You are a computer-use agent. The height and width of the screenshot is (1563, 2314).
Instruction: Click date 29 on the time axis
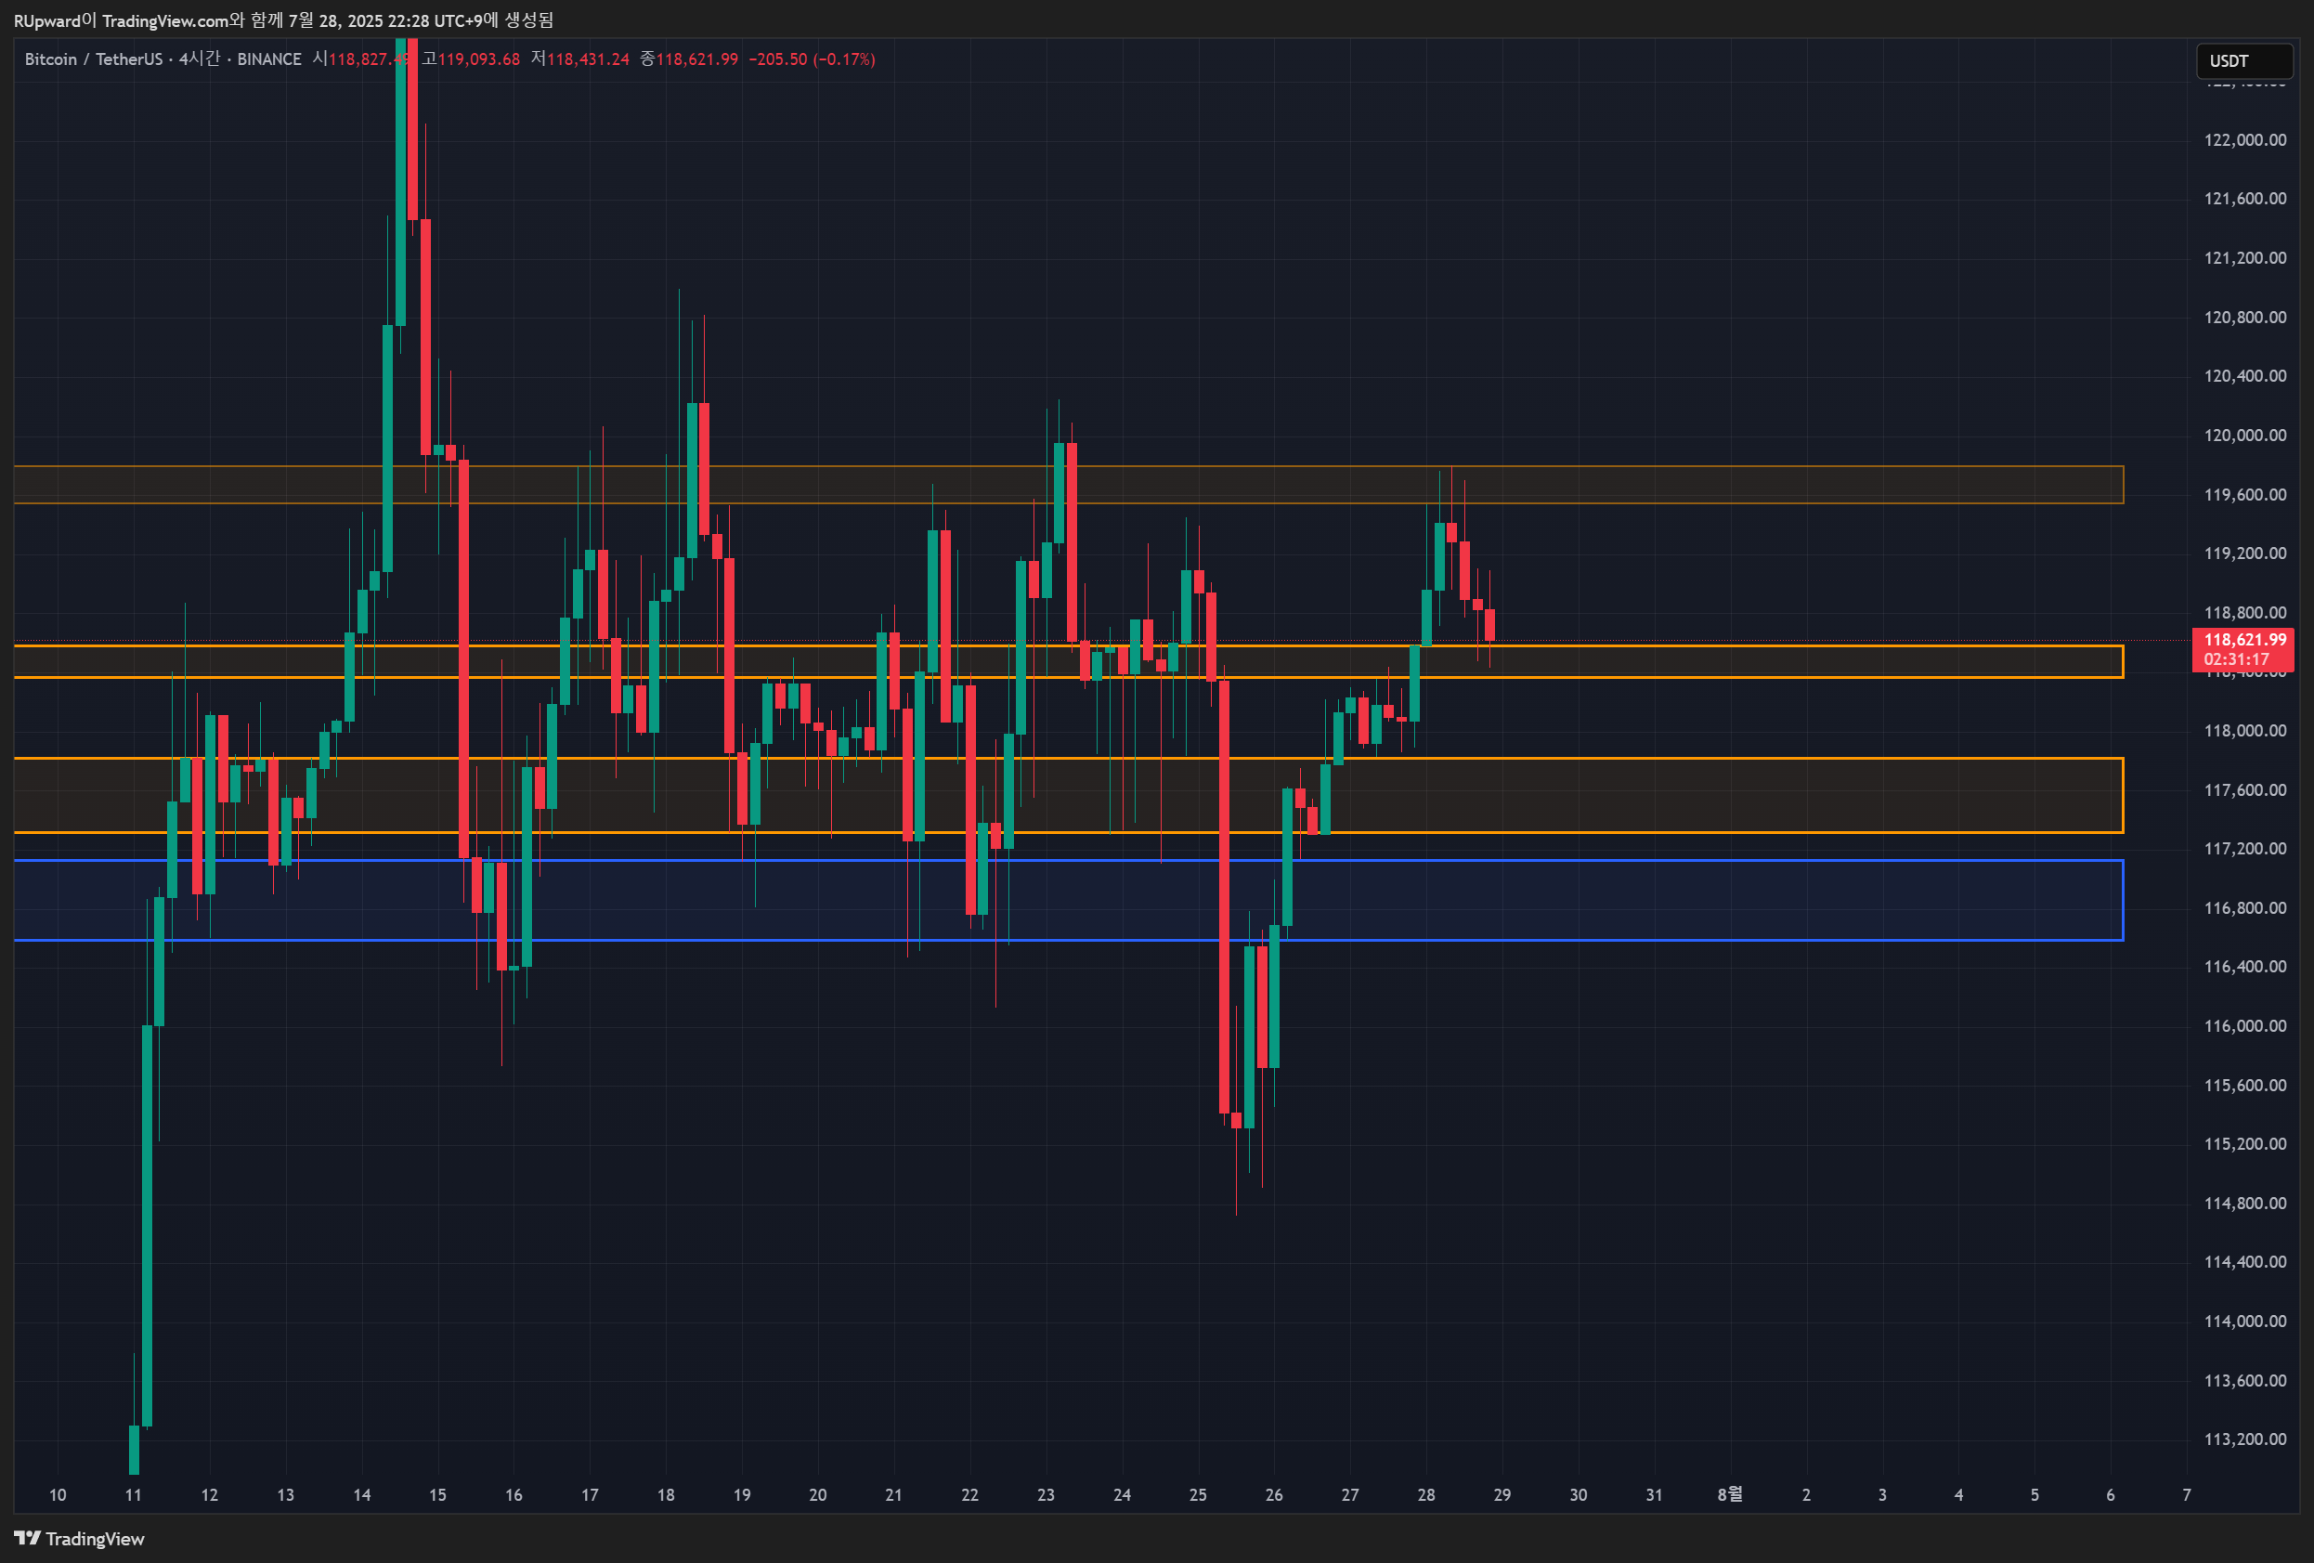click(1502, 1495)
